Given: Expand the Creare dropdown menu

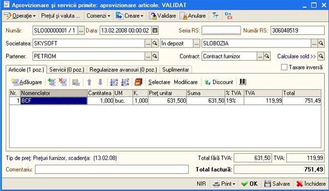Looking at the screenshot, I should point(130,16).
